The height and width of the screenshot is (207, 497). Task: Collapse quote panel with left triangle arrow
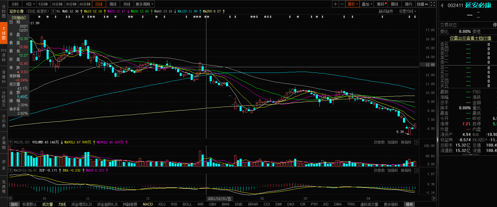coord(442,5)
